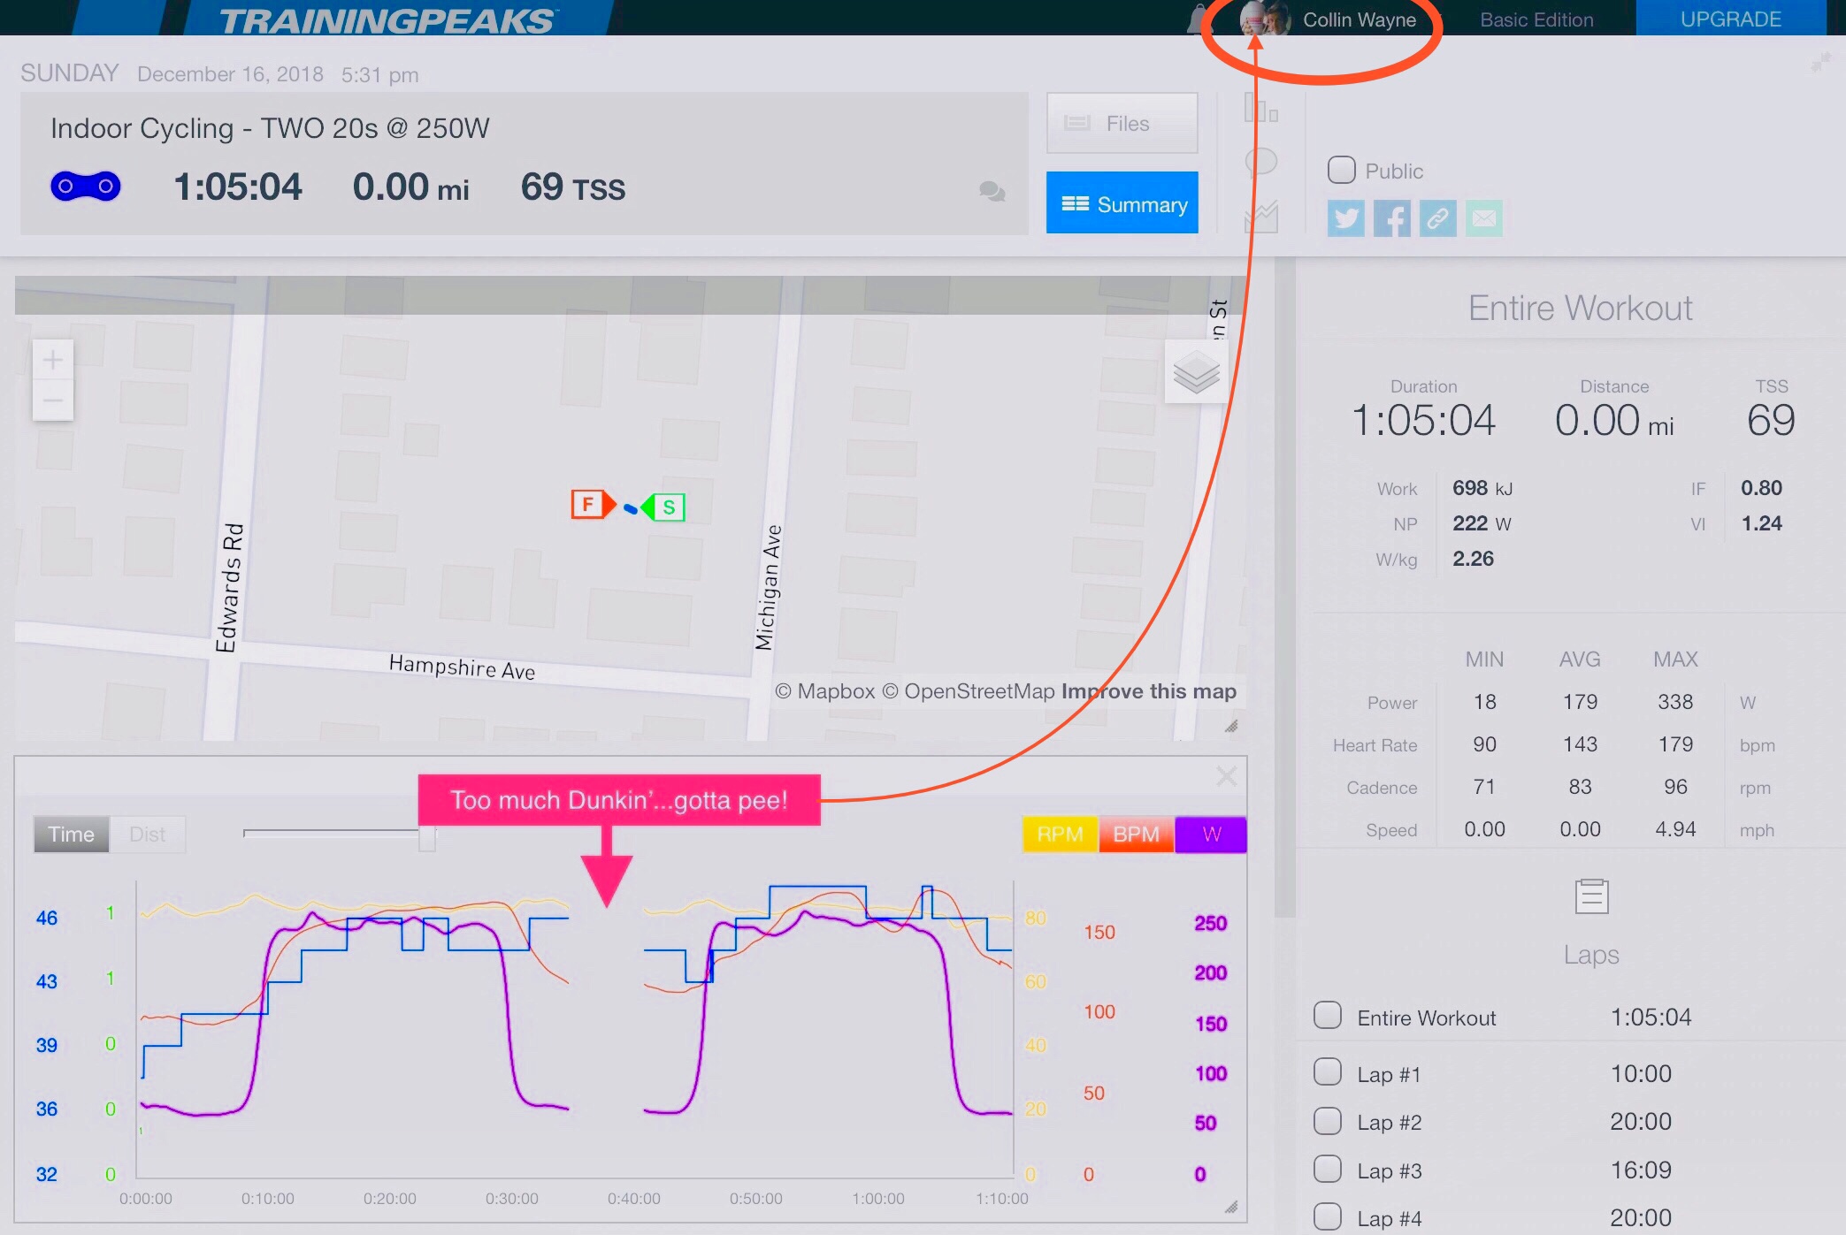Click the copy link share icon

pyautogui.click(x=1437, y=218)
